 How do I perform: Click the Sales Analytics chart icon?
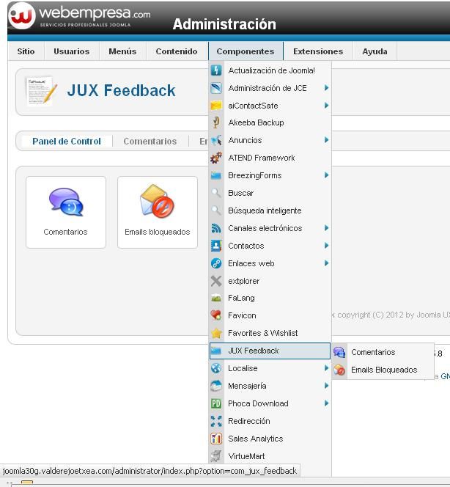(216, 439)
